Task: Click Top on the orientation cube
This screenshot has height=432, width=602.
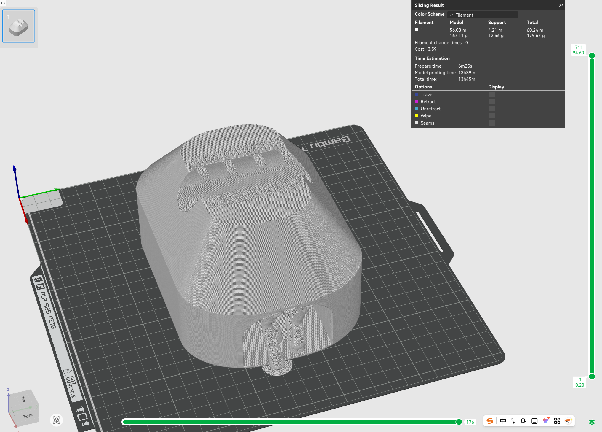Action: click(x=23, y=399)
